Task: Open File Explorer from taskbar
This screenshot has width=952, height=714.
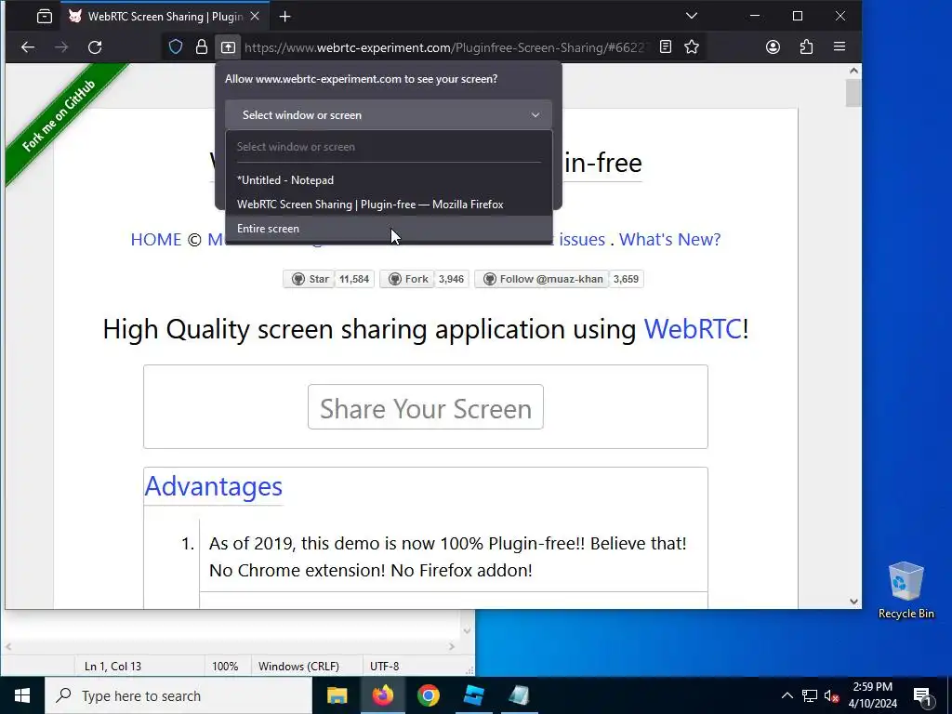Action: click(337, 695)
